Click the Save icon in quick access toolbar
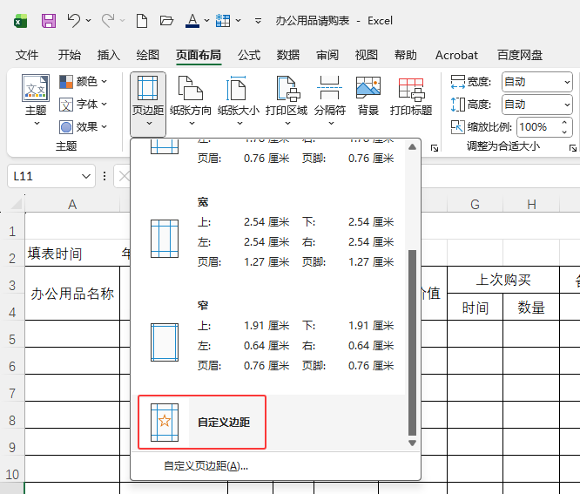Screen dimensions: 580x494 click(49, 21)
